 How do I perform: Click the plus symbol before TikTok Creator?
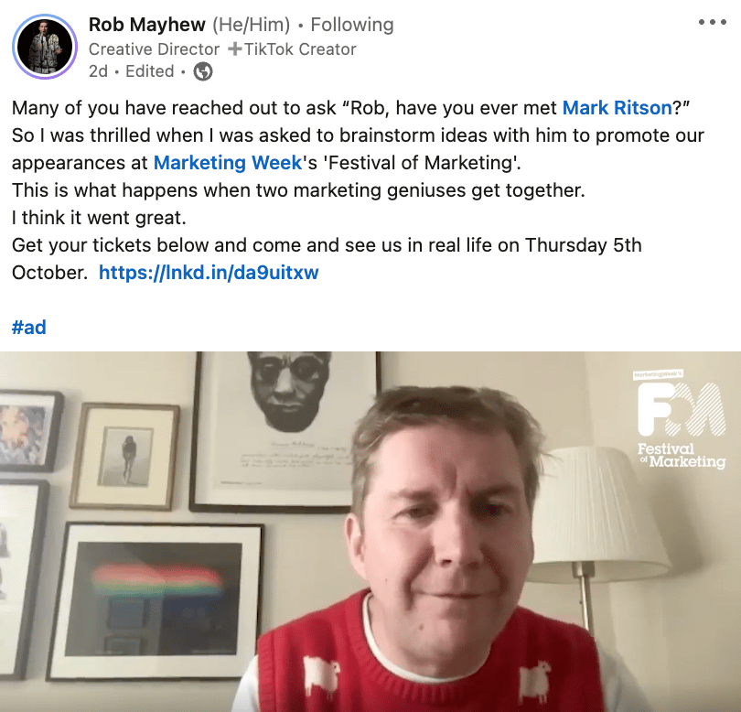click(234, 49)
